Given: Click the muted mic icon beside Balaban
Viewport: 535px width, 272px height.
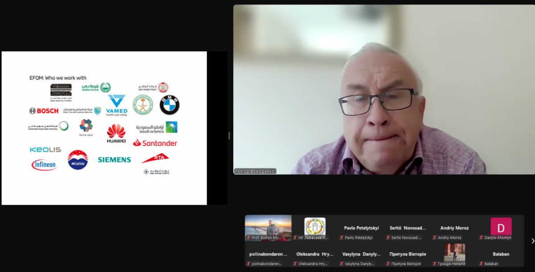Looking at the screenshot, I should coord(481,264).
